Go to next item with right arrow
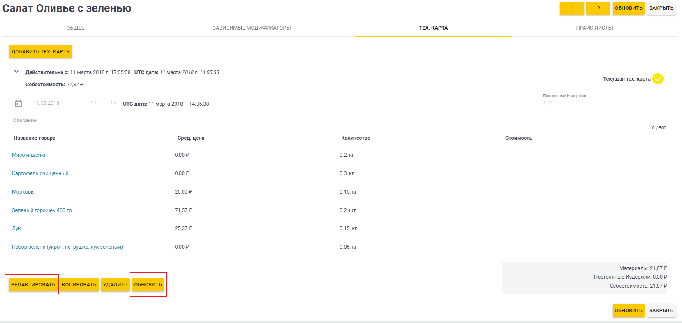This screenshot has width=682, height=323. [598, 8]
